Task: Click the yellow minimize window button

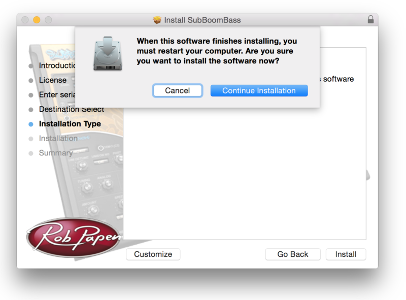Action: 37,20
